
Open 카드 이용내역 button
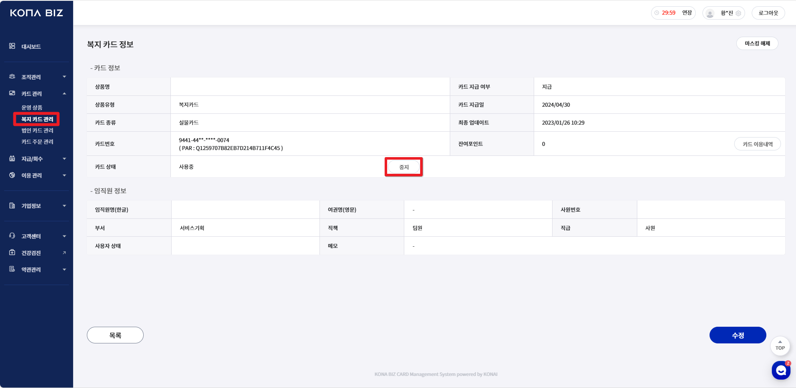[x=757, y=144]
